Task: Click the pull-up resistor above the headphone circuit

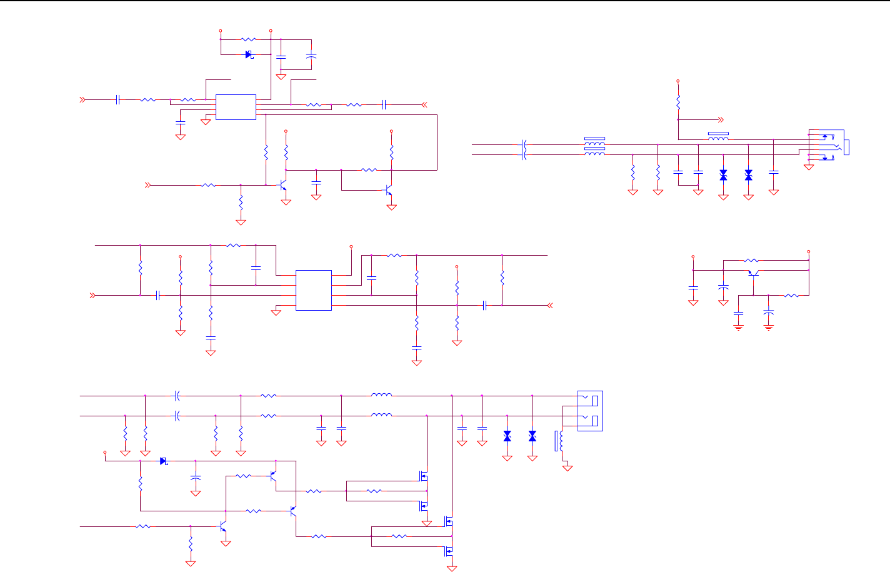Action: point(678,101)
